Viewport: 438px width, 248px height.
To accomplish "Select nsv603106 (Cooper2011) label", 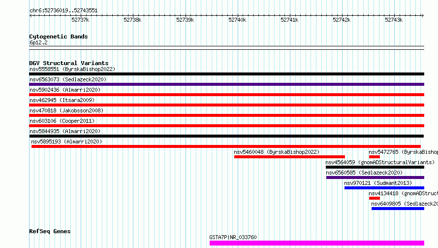I will pyautogui.click(x=62, y=121).
